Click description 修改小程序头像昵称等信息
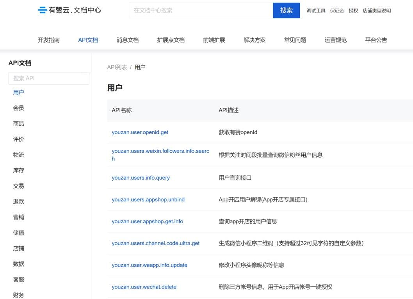The width and height of the screenshot is (413, 299). (251, 265)
